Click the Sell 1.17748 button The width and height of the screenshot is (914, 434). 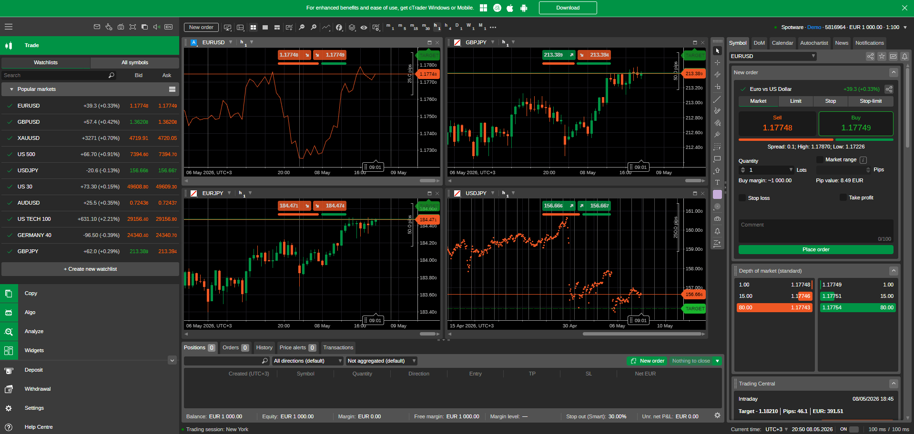coord(777,124)
